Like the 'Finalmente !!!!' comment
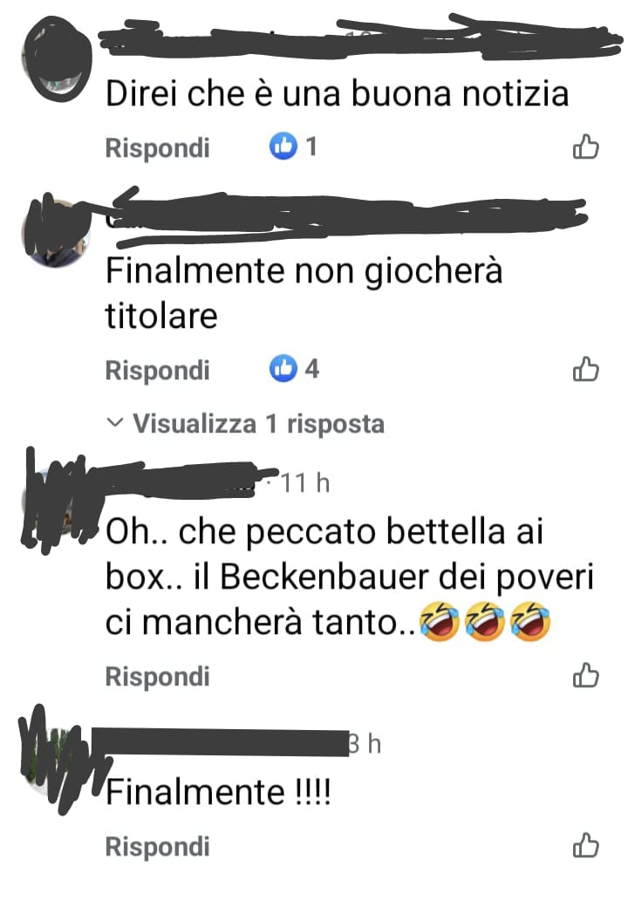 click(585, 845)
